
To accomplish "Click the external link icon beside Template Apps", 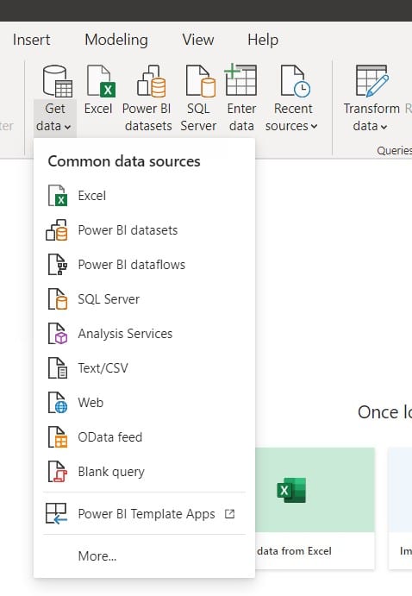I will (229, 514).
